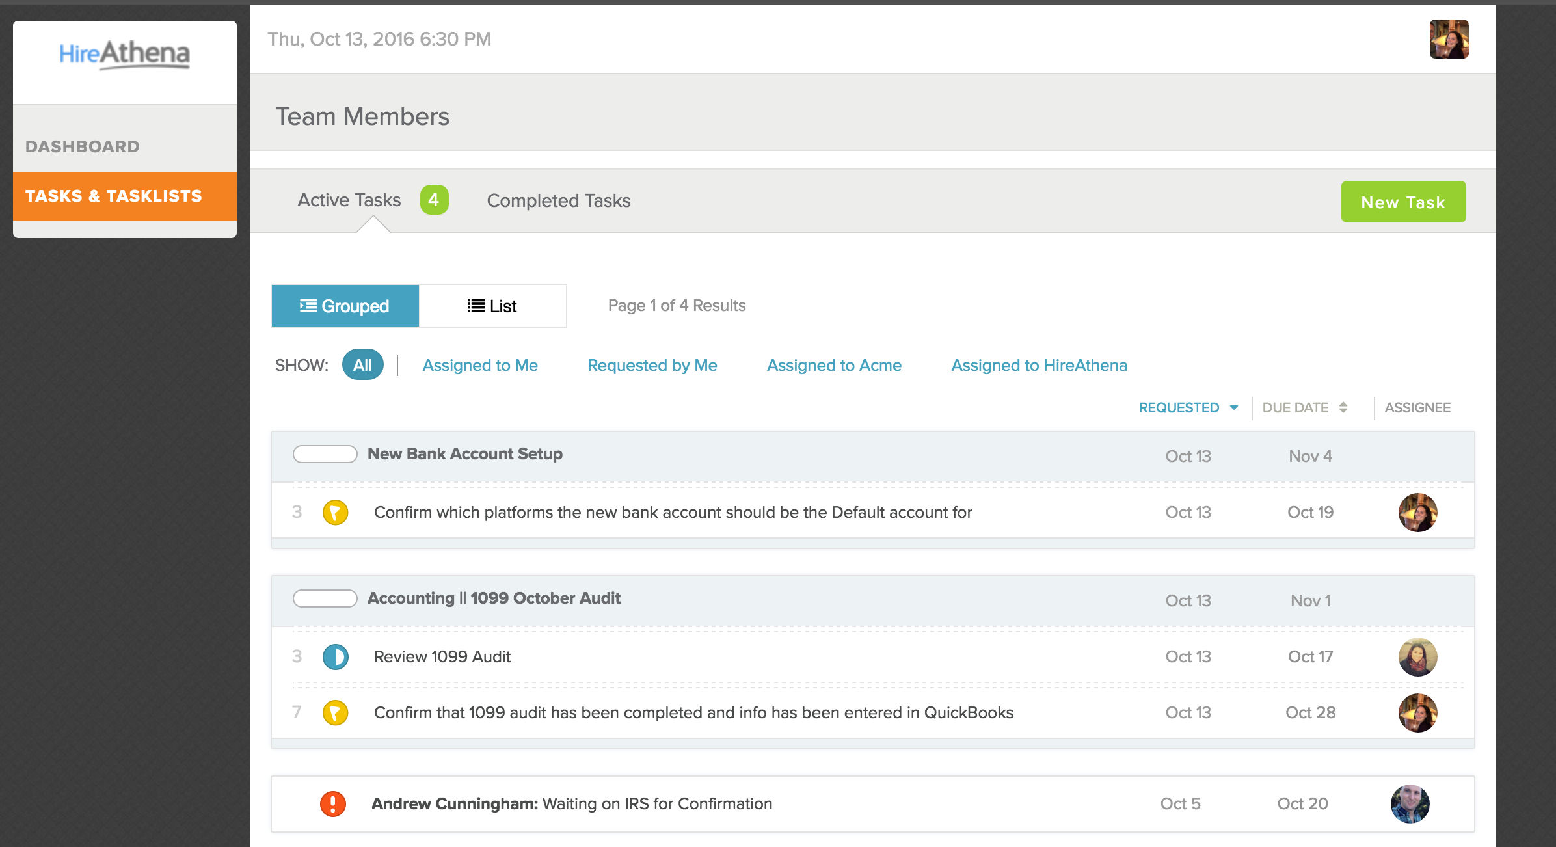Create a New Task
Image resolution: width=1556 pixels, height=847 pixels.
point(1403,202)
